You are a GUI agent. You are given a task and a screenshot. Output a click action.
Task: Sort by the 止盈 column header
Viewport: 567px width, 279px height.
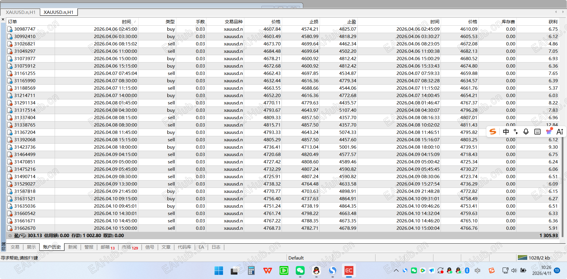(x=339, y=22)
